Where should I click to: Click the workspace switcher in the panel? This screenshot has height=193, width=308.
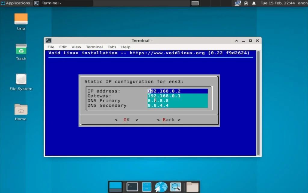click(x=195, y=3)
